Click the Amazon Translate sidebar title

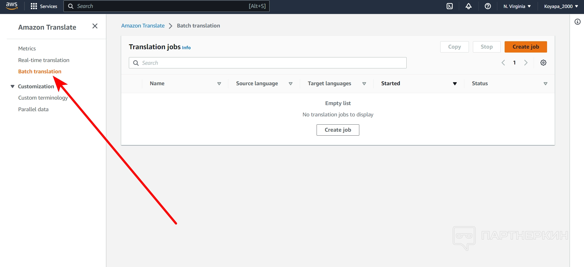(x=47, y=27)
